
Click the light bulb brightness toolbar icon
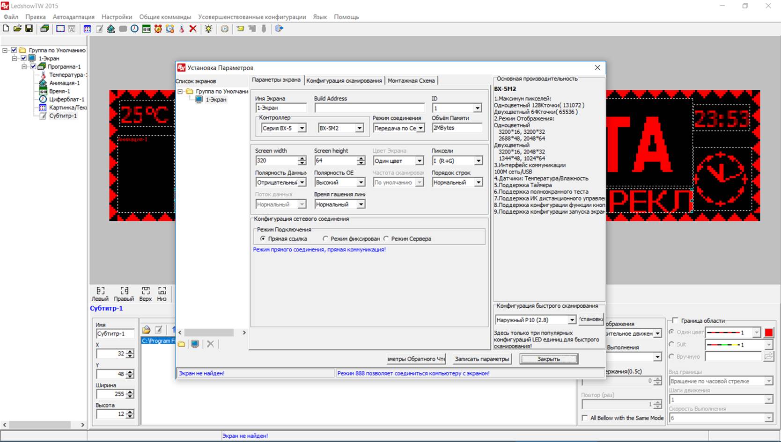208,29
